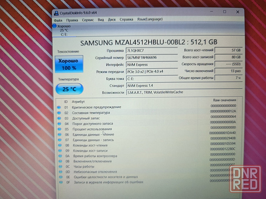
Task: Click the blue status dot for attribute 03
Action: [59, 118]
